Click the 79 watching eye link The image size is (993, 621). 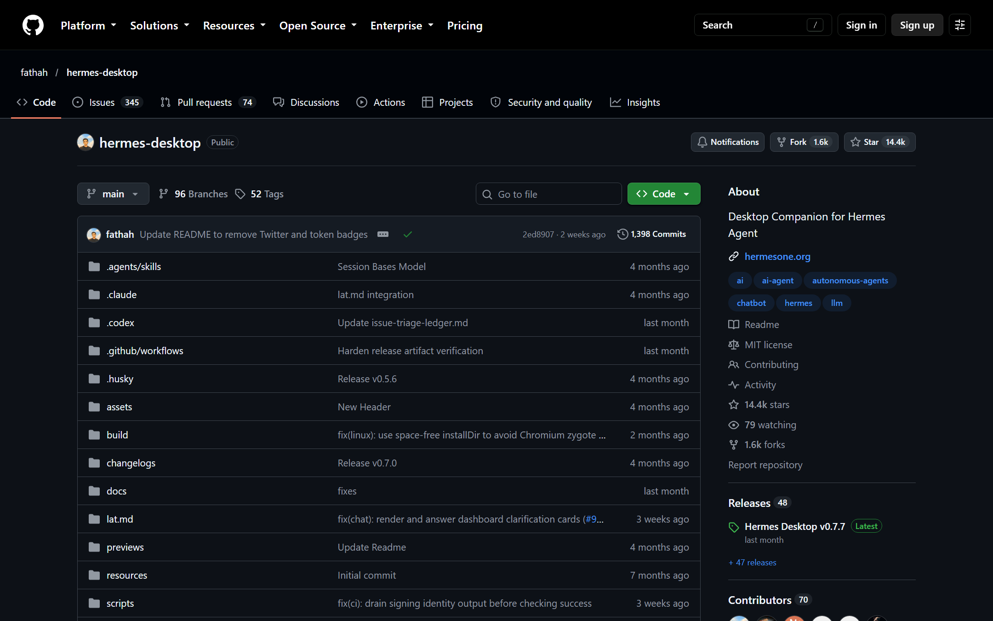coord(762,425)
